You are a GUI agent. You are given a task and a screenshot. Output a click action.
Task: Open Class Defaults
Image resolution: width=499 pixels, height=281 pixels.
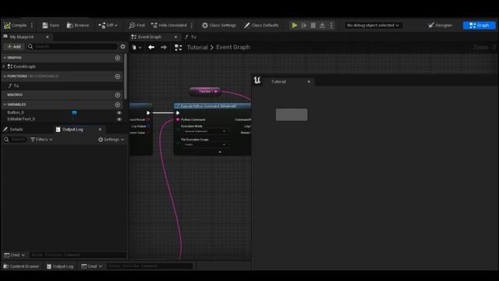[261, 25]
